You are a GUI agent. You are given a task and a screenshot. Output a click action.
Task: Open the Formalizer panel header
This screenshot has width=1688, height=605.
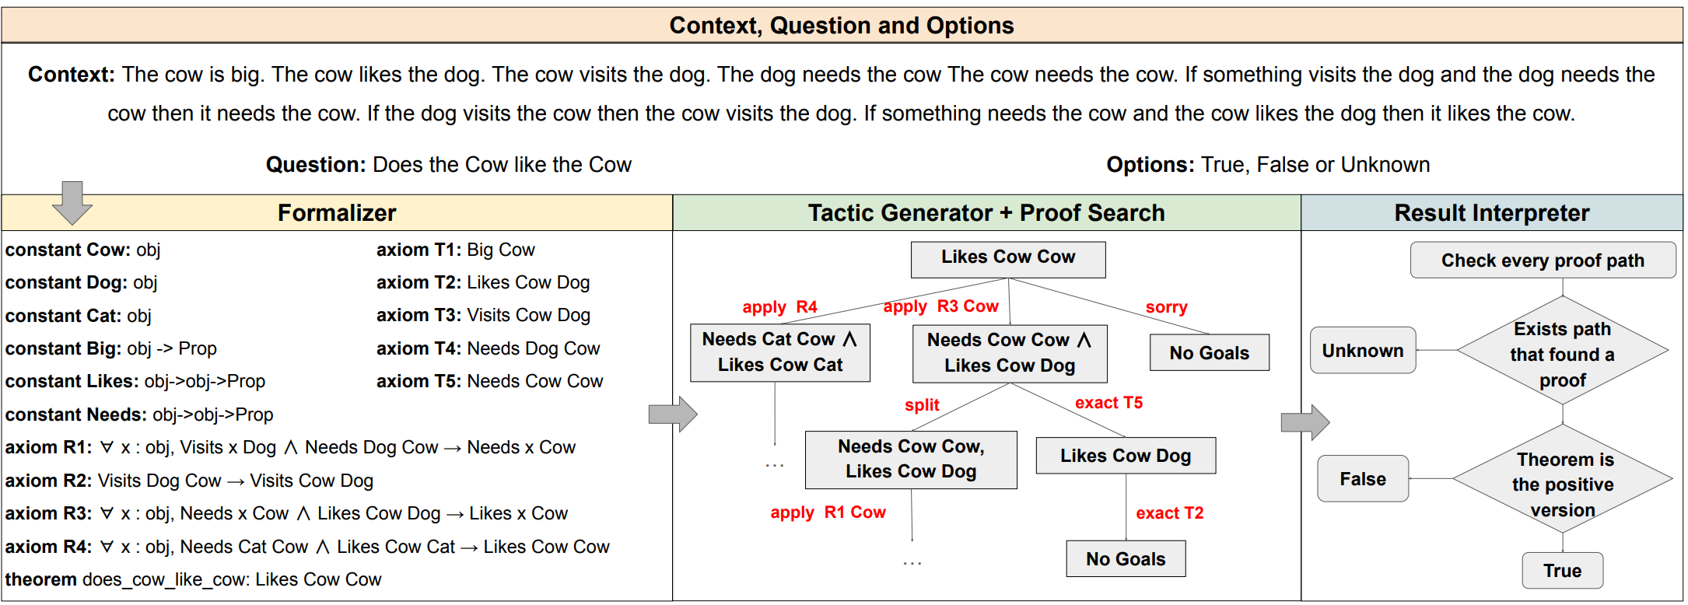pos(337,212)
